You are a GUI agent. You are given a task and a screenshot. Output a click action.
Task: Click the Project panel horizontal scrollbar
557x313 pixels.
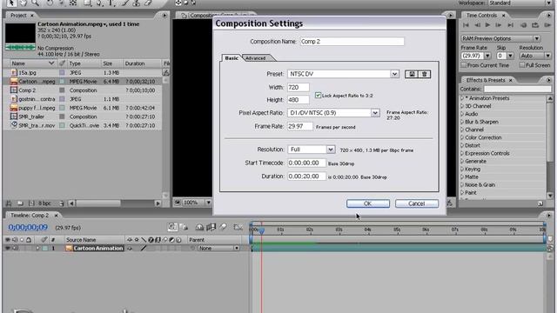(115, 203)
